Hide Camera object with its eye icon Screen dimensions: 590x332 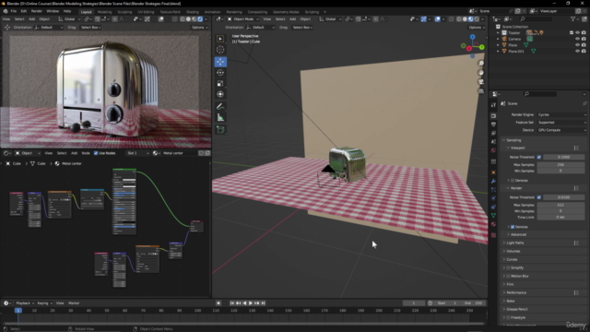578,39
